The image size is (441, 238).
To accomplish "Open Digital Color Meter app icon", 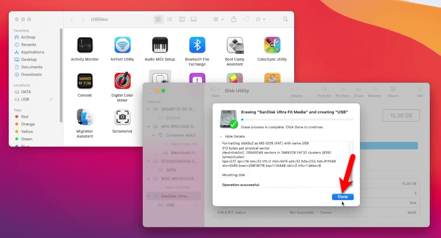I will 122,81.
